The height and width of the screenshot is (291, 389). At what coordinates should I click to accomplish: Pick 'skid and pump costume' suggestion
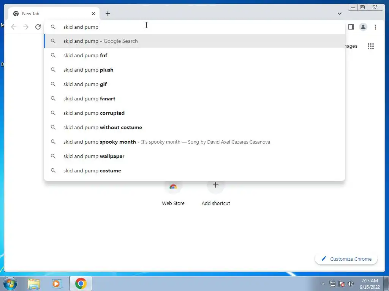pos(194,171)
